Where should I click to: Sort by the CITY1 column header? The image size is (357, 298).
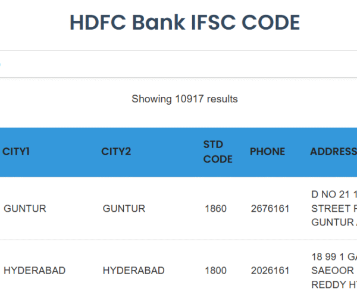click(17, 152)
